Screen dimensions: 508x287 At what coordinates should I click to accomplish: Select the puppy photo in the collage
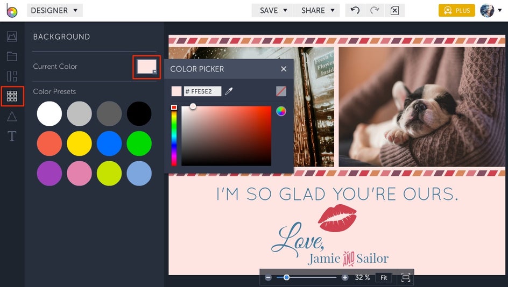[422, 107]
